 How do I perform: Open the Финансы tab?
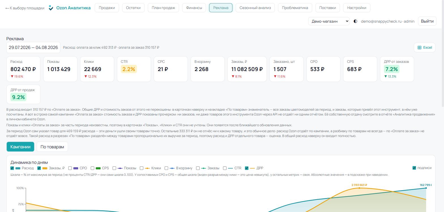point(194,8)
